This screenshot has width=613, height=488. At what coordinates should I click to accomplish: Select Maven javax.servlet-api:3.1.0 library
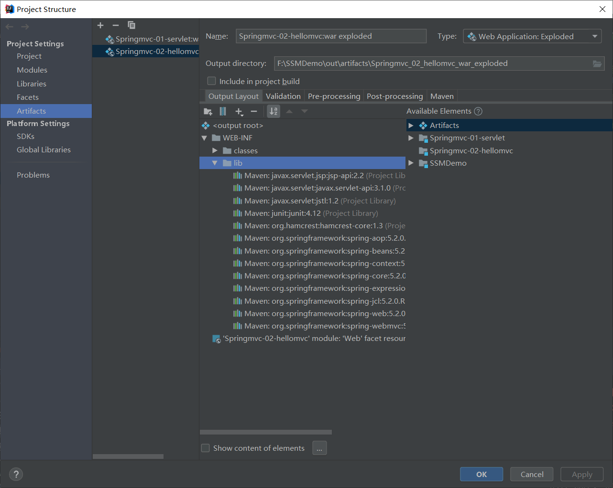click(x=319, y=188)
